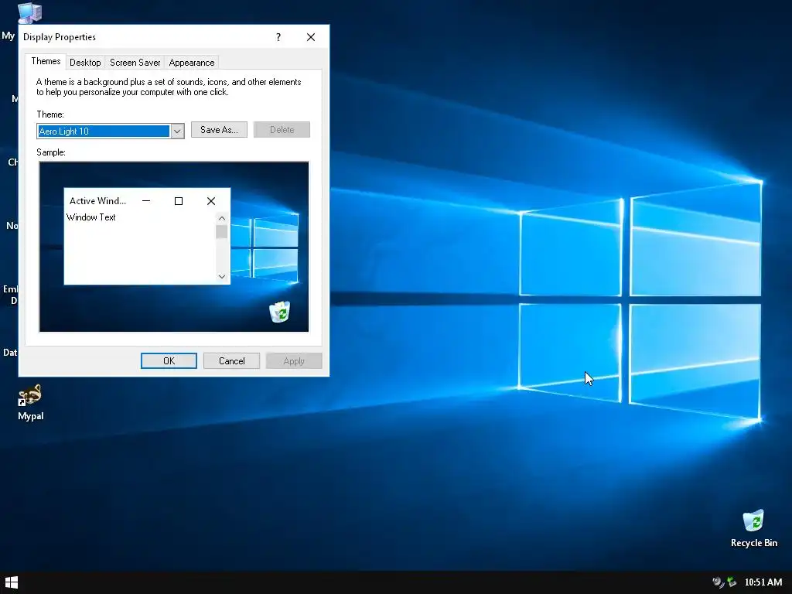This screenshot has height=594, width=792.
Task: Click the Display Properties help question mark
Action: (278, 37)
